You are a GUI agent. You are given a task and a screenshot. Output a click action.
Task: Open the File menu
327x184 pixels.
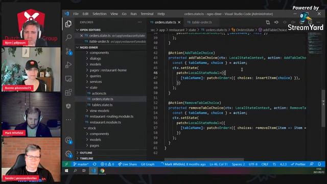pyautogui.click(x=76, y=14)
